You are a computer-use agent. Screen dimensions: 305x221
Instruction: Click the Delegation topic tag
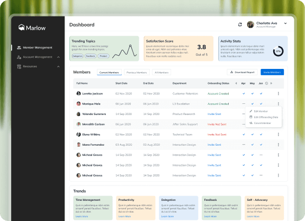77,56
